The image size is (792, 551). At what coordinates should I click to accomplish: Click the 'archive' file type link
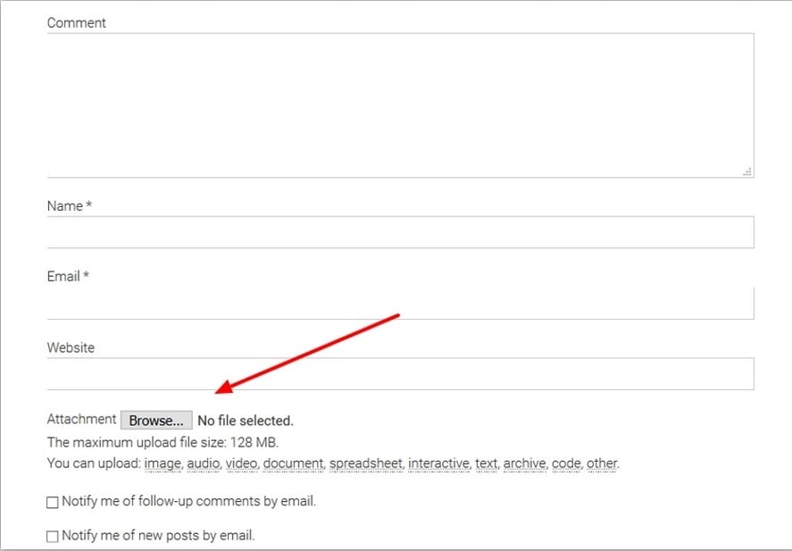(525, 463)
